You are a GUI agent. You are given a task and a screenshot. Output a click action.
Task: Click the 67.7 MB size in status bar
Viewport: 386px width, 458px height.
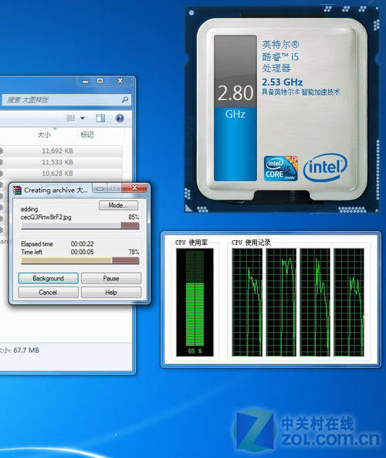26,350
